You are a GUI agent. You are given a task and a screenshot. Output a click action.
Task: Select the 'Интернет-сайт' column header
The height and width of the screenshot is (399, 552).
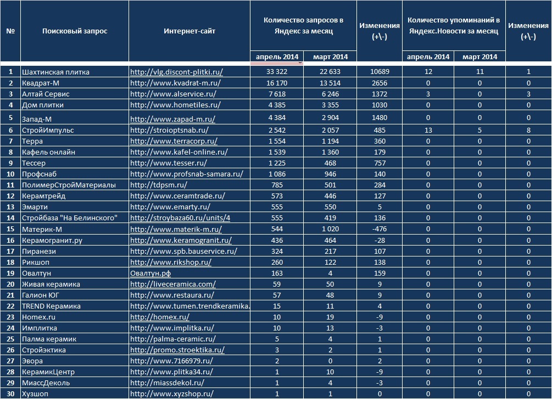pyautogui.click(x=189, y=31)
